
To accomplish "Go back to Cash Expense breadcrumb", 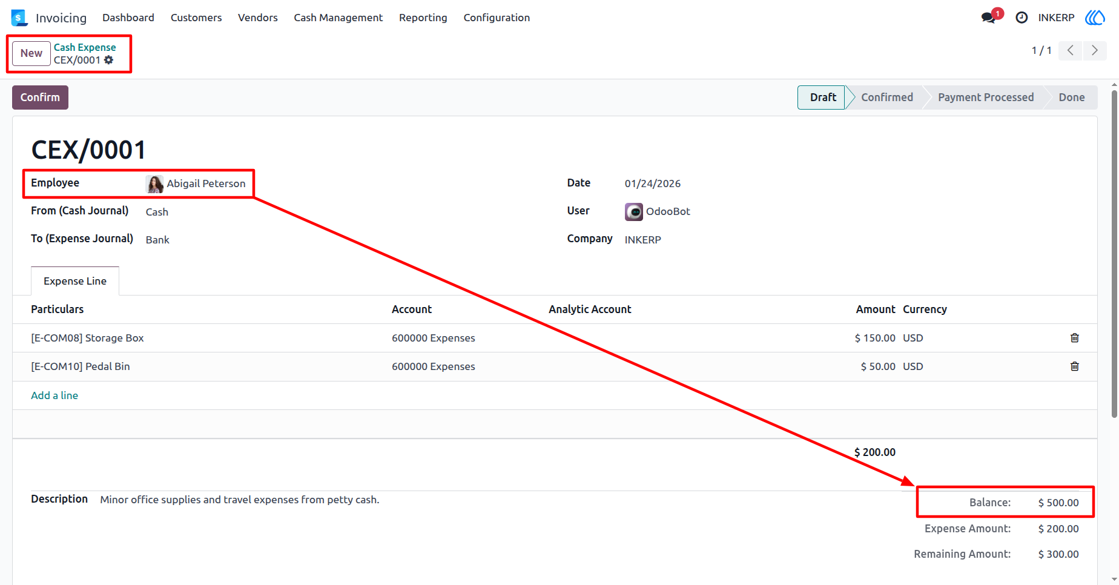I will 85,47.
